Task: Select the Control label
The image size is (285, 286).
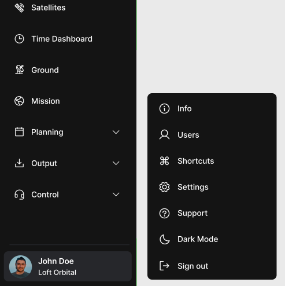Action: point(45,195)
